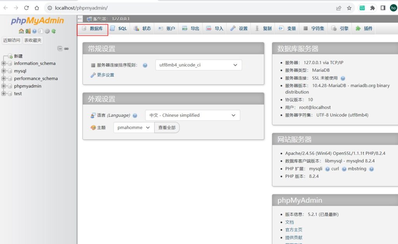Select the test database

[x=18, y=93]
